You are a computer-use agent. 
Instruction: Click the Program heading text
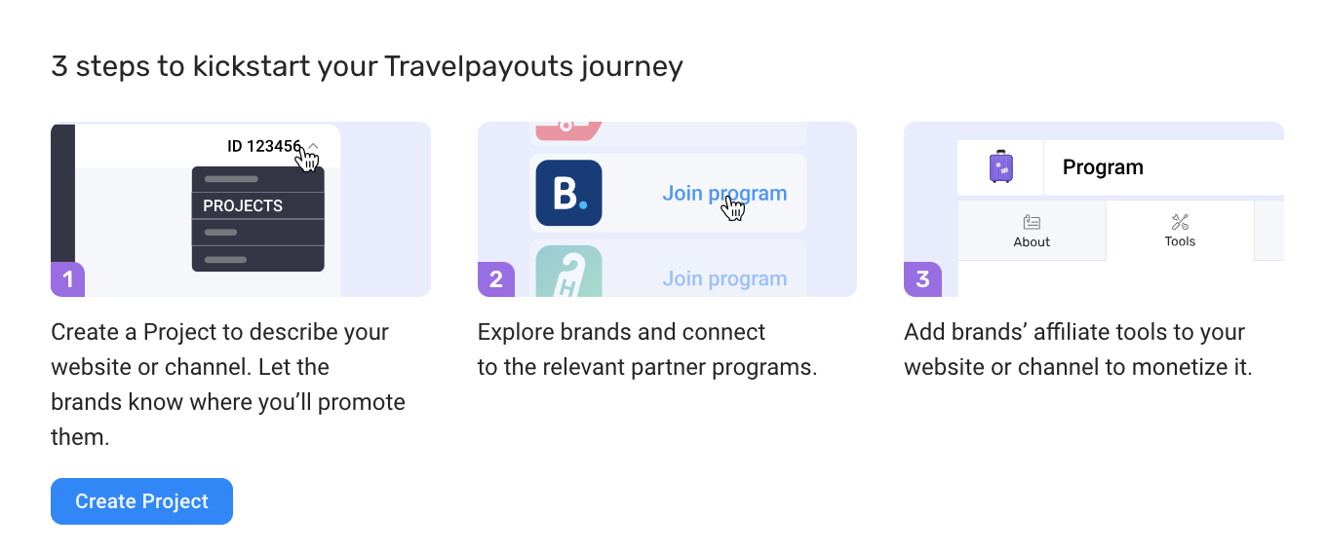[x=1103, y=166]
